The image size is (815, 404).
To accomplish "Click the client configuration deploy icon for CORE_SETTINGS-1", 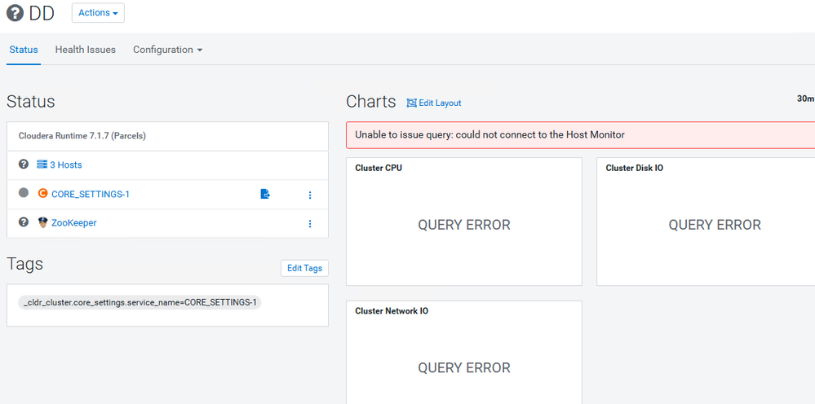I will pyautogui.click(x=265, y=194).
